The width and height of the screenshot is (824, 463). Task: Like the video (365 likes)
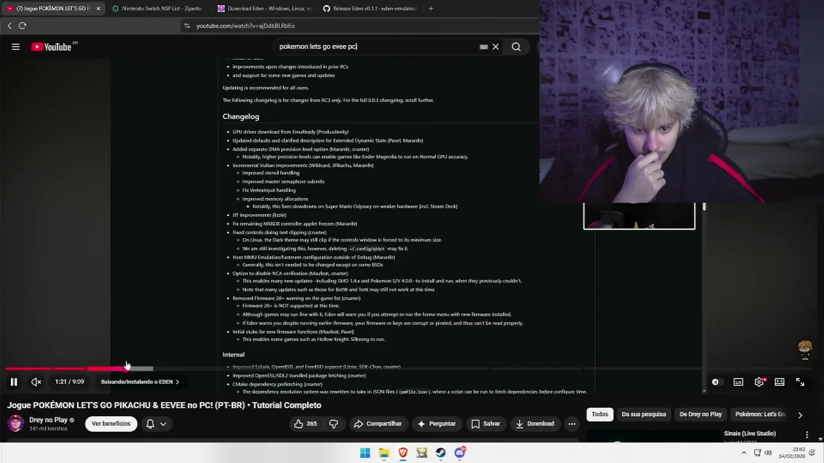pyautogui.click(x=306, y=424)
